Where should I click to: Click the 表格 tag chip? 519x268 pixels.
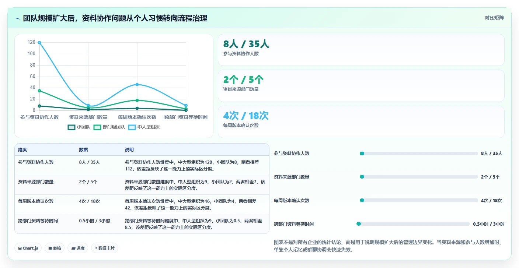(x=55, y=248)
